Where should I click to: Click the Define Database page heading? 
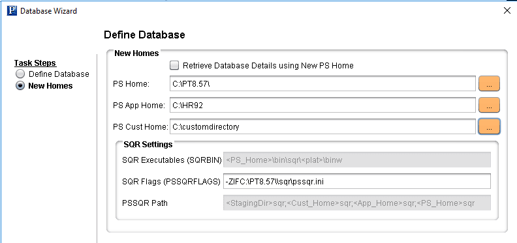144,35
